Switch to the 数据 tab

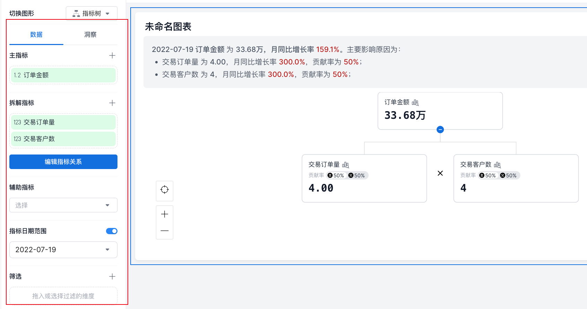36,35
